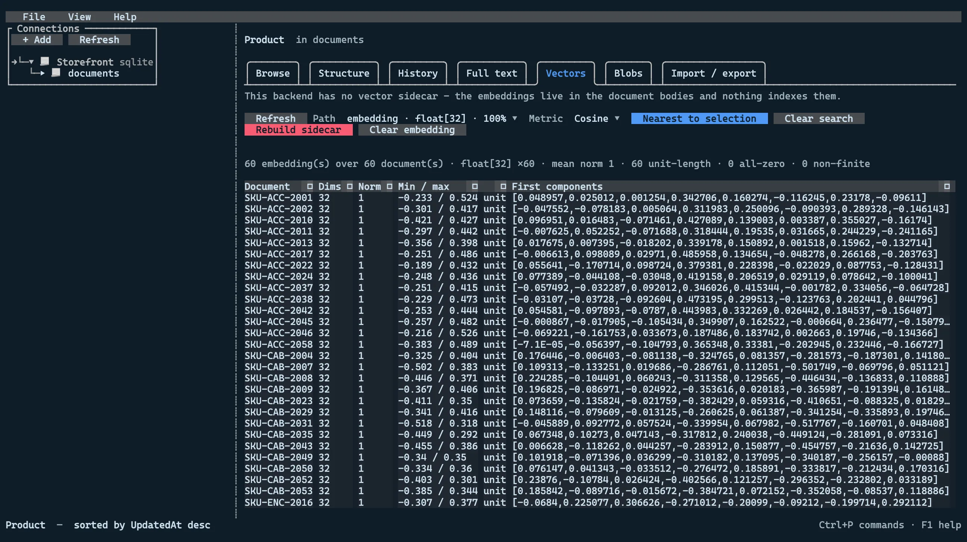Select row SKU-CAB-2004
The image size is (967, 542).
coord(600,356)
